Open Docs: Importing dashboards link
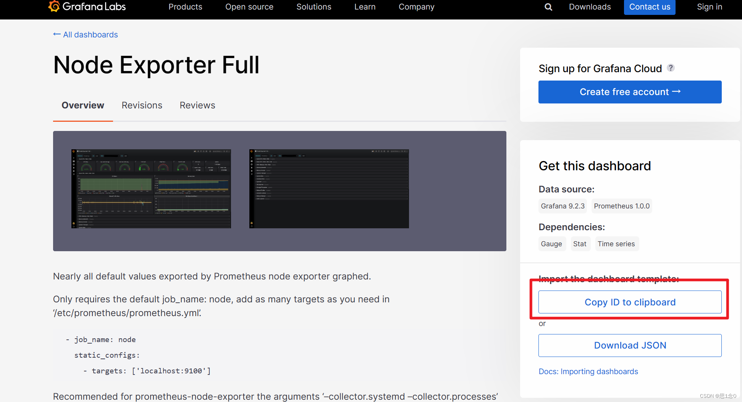The image size is (742, 402). (x=588, y=371)
